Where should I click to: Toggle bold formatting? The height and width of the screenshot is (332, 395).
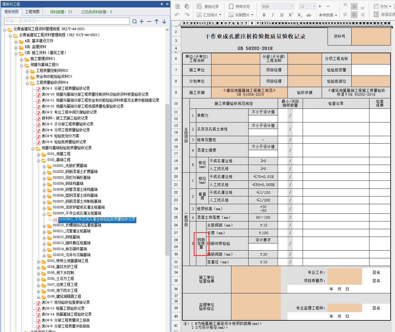264,15
